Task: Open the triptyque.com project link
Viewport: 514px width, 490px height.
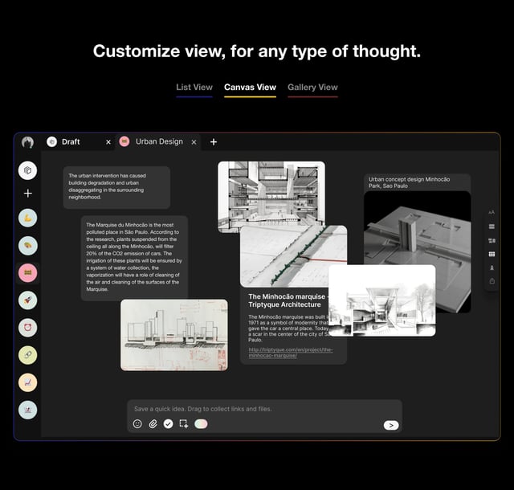Action: (x=291, y=353)
